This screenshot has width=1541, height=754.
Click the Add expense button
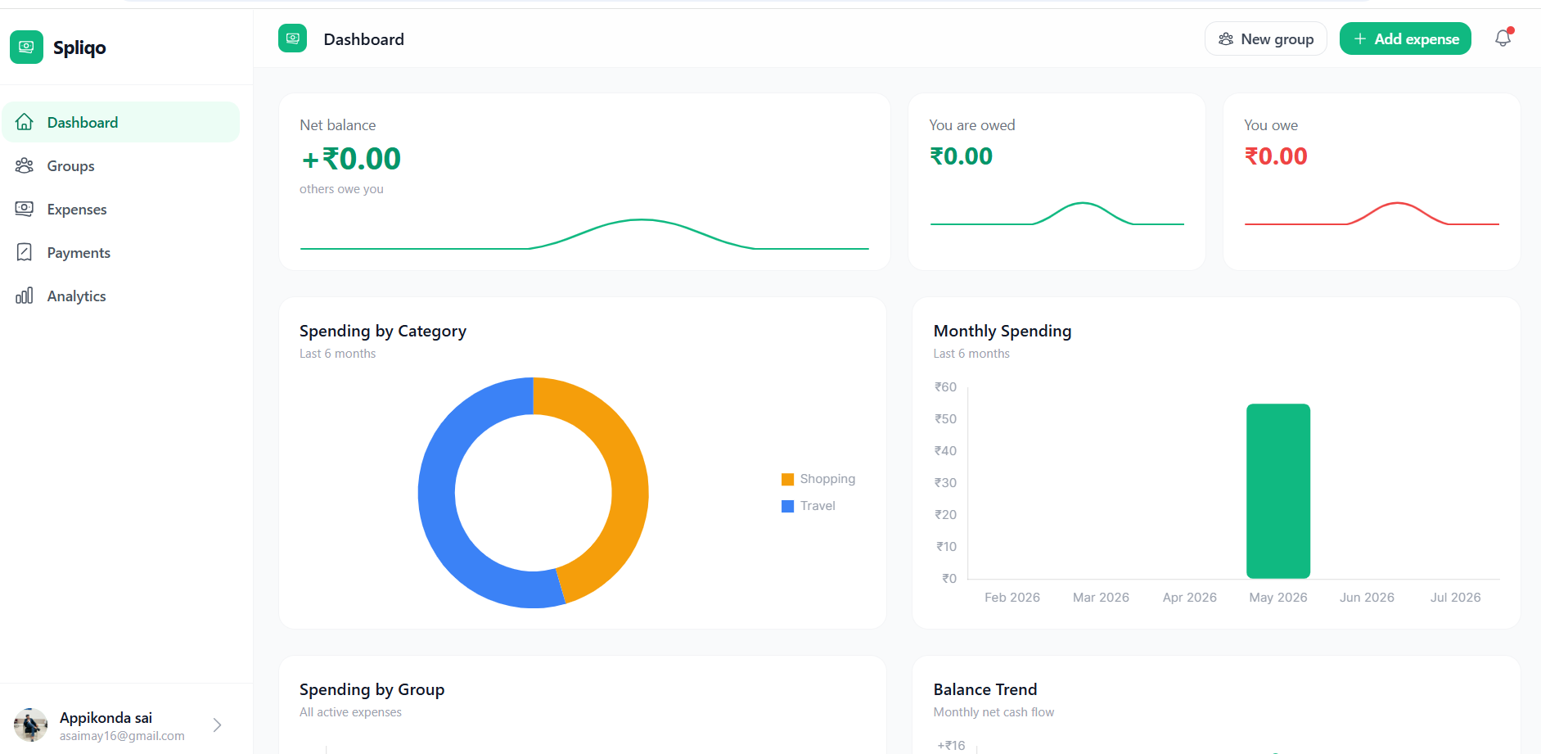[x=1405, y=38]
